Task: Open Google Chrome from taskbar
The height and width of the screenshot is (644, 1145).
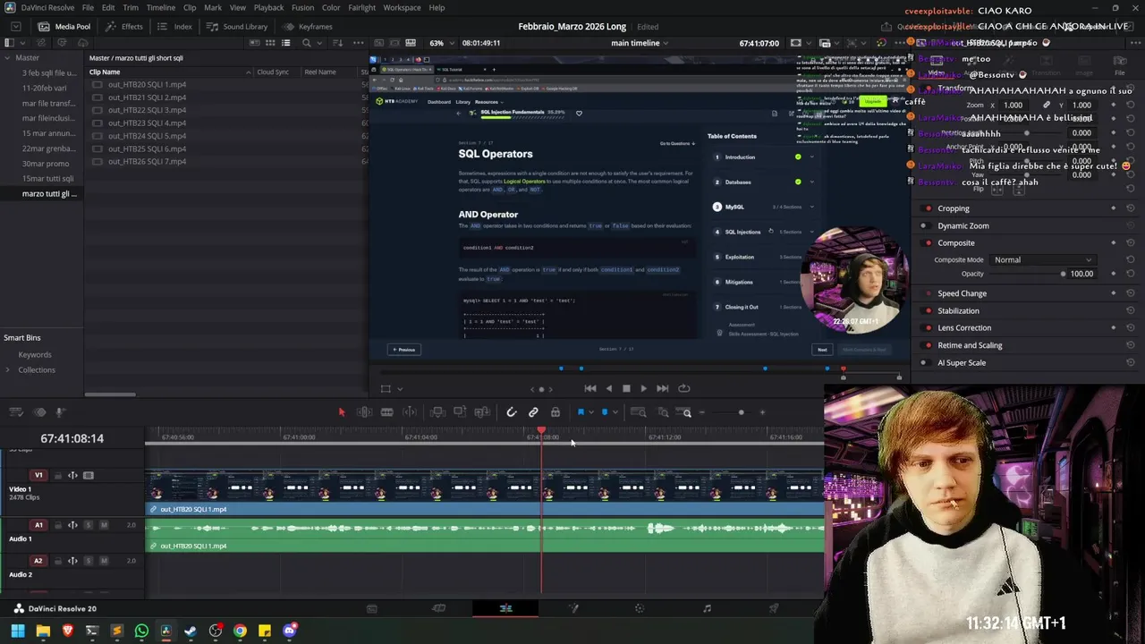Action: [240, 631]
